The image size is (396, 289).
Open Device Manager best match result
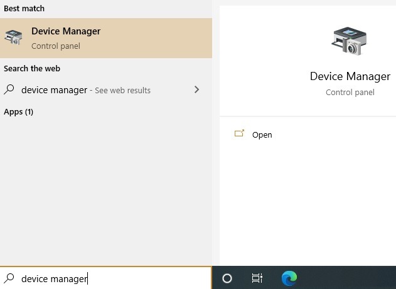(106, 38)
